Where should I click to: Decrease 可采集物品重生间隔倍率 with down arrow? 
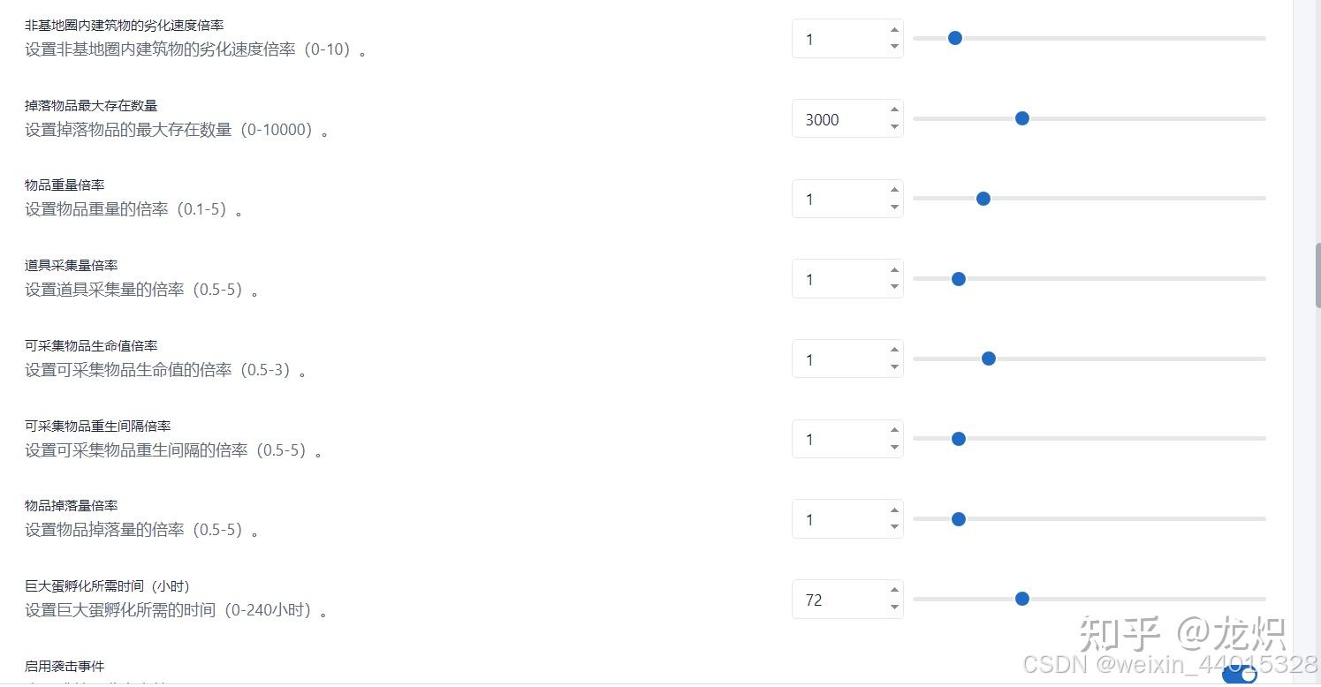coord(894,448)
